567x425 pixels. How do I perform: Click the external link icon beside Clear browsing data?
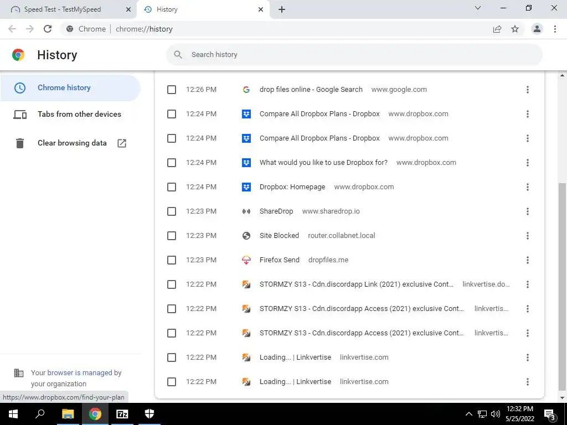click(122, 143)
